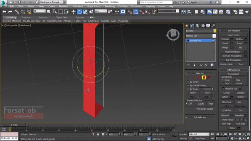Open the Utilities hammer panel tab
Image resolution: width=251 pixels, height=141 pixels.
click(213, 26)
